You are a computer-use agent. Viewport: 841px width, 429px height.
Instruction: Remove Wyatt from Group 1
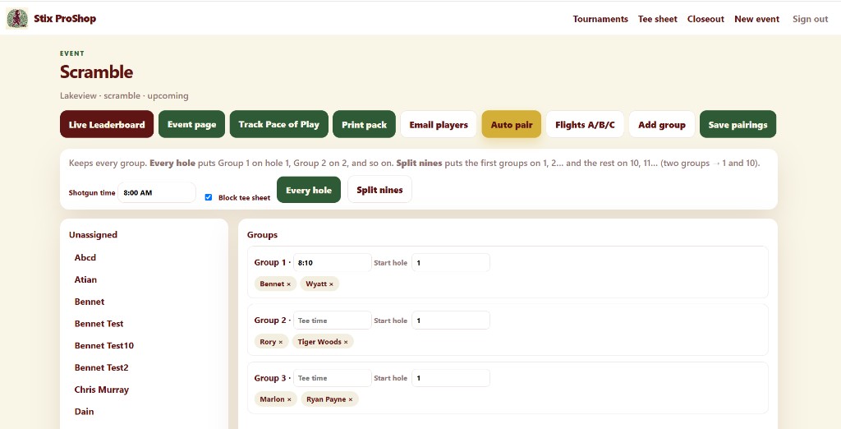coord(331,284)
